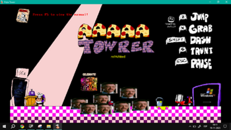Click the X key icon beside GRAB
This screenshot has width=231, height=130.
tap(183, 28)
